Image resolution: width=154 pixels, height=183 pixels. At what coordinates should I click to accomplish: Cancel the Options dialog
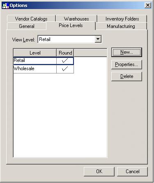(132, 172)
